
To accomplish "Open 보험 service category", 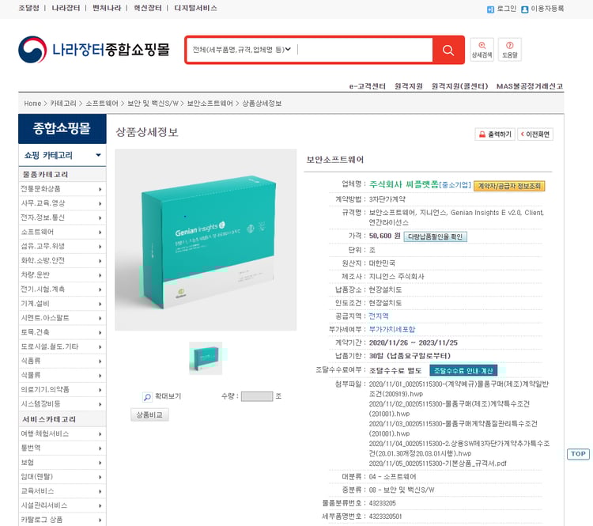I will [62, 463].
